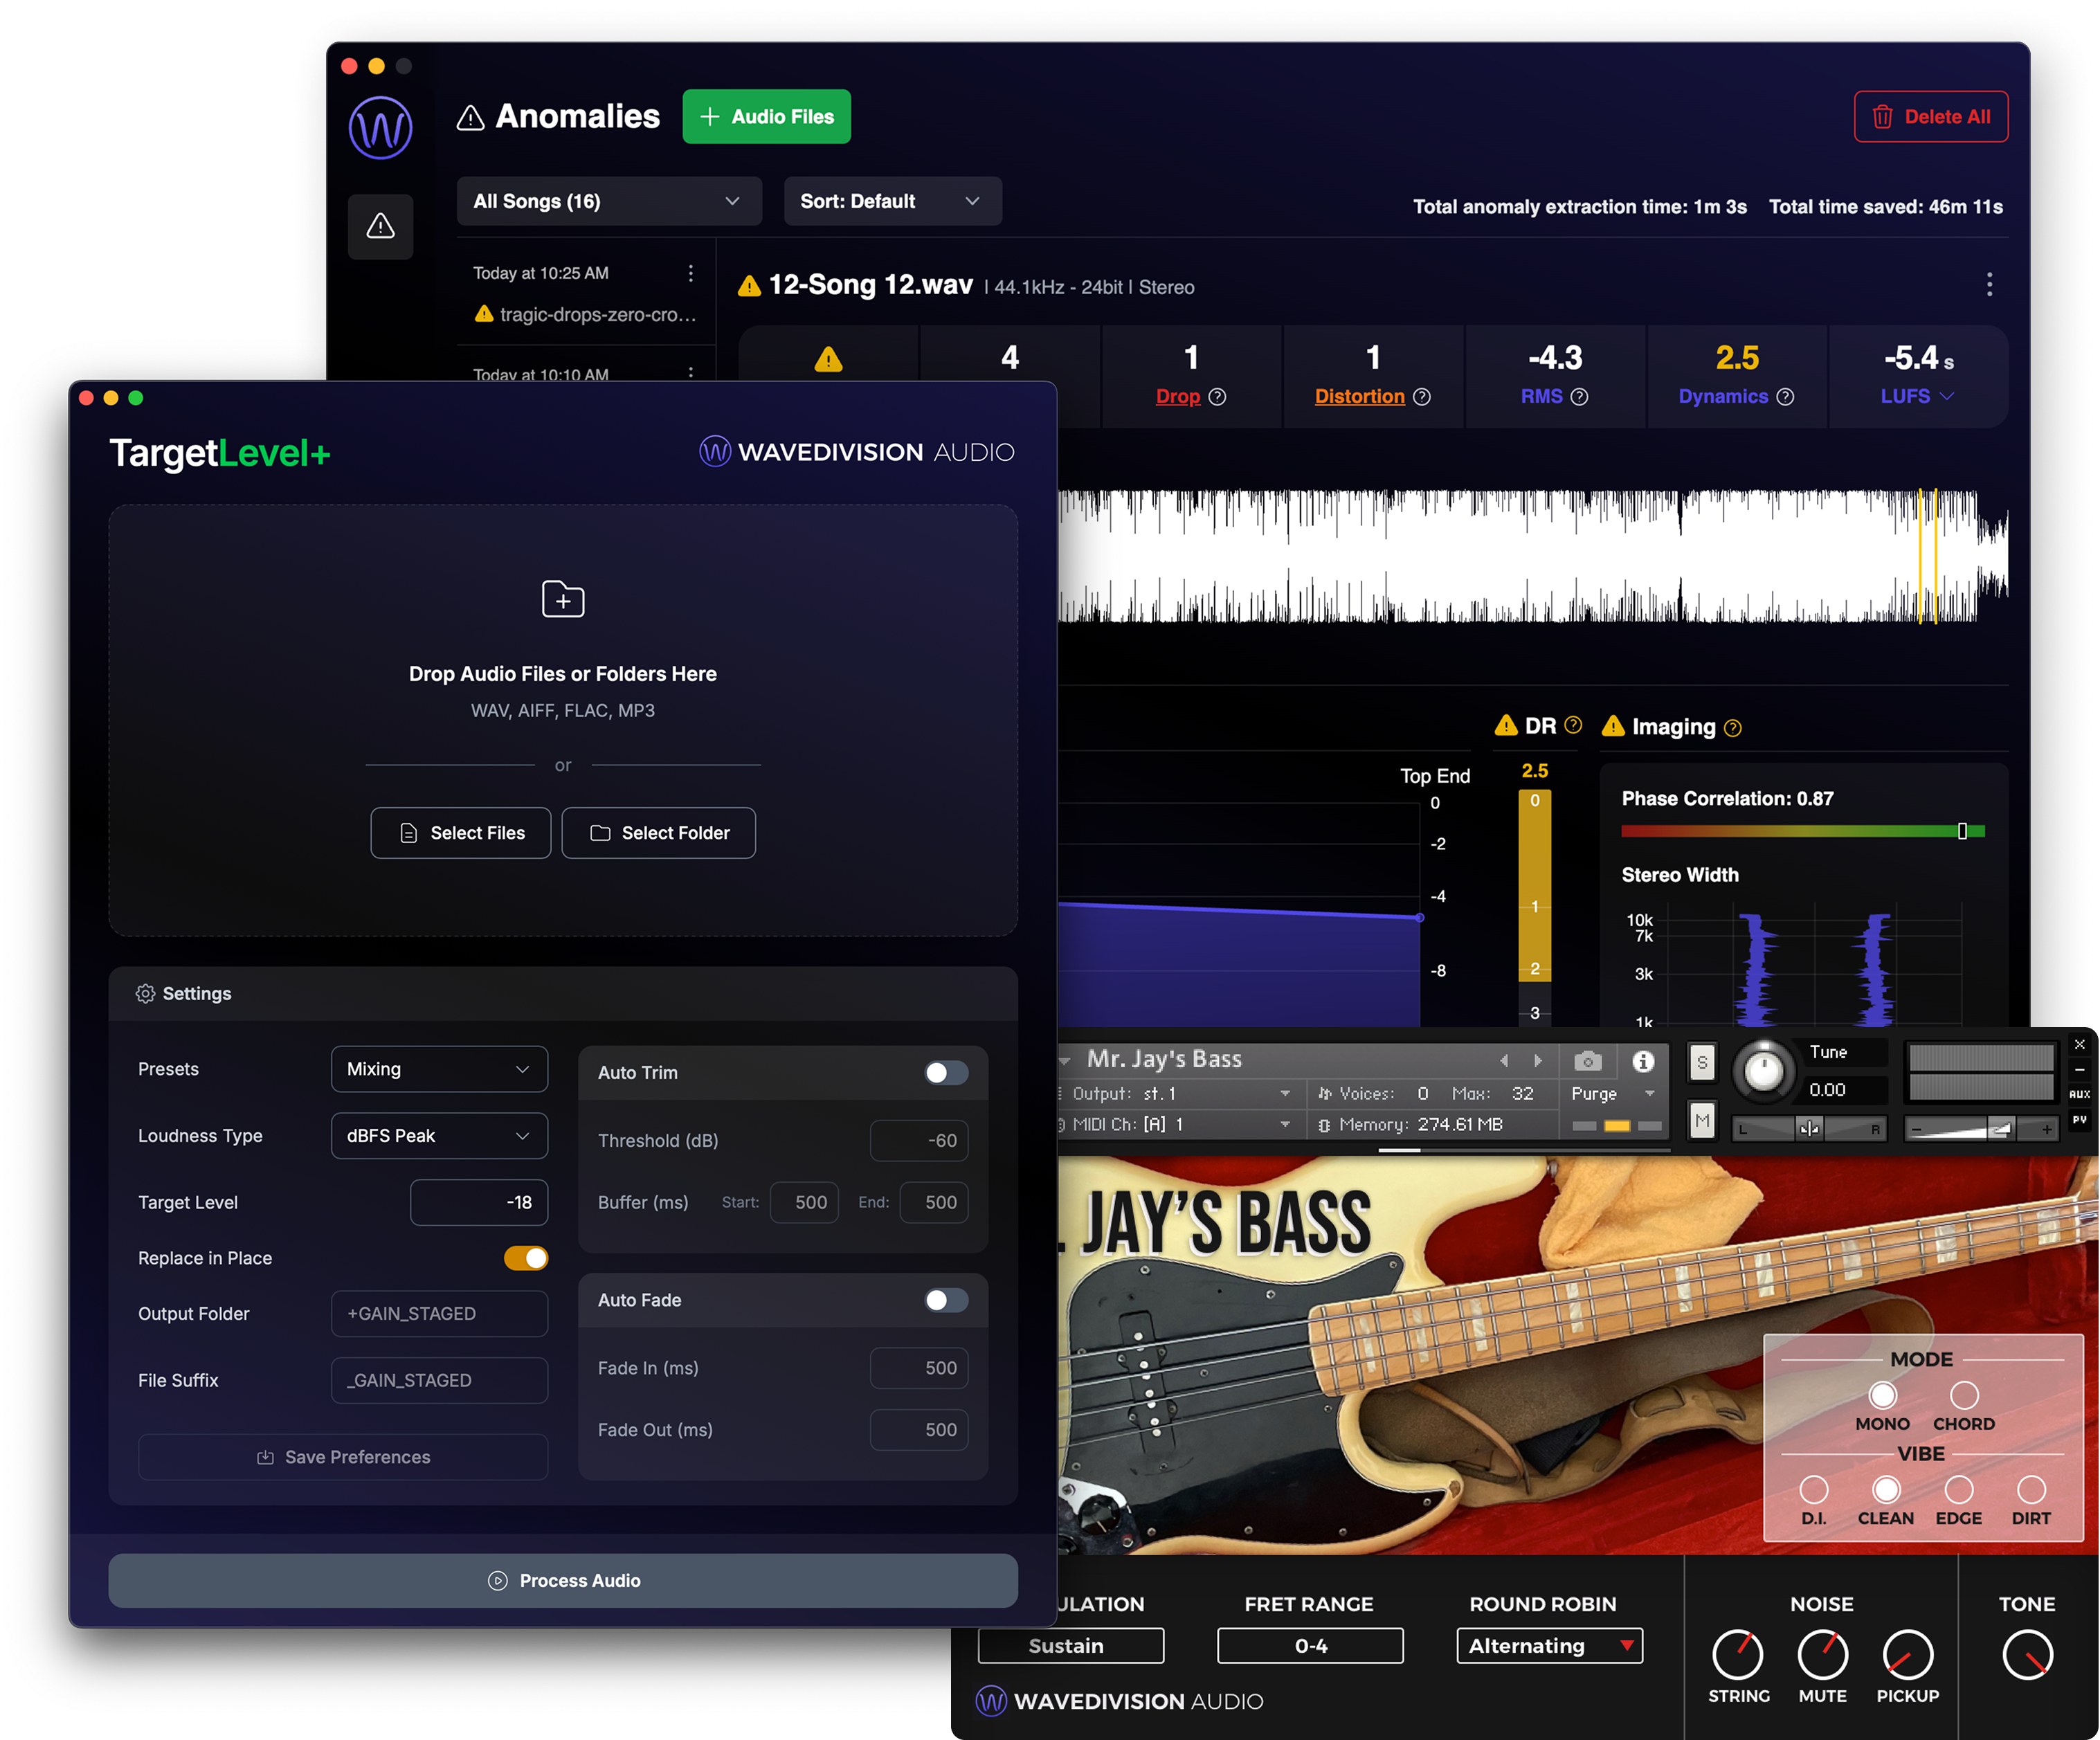2100x1740 pixels.
Task: Click the Mute M button
Action: point(1702,1120)
